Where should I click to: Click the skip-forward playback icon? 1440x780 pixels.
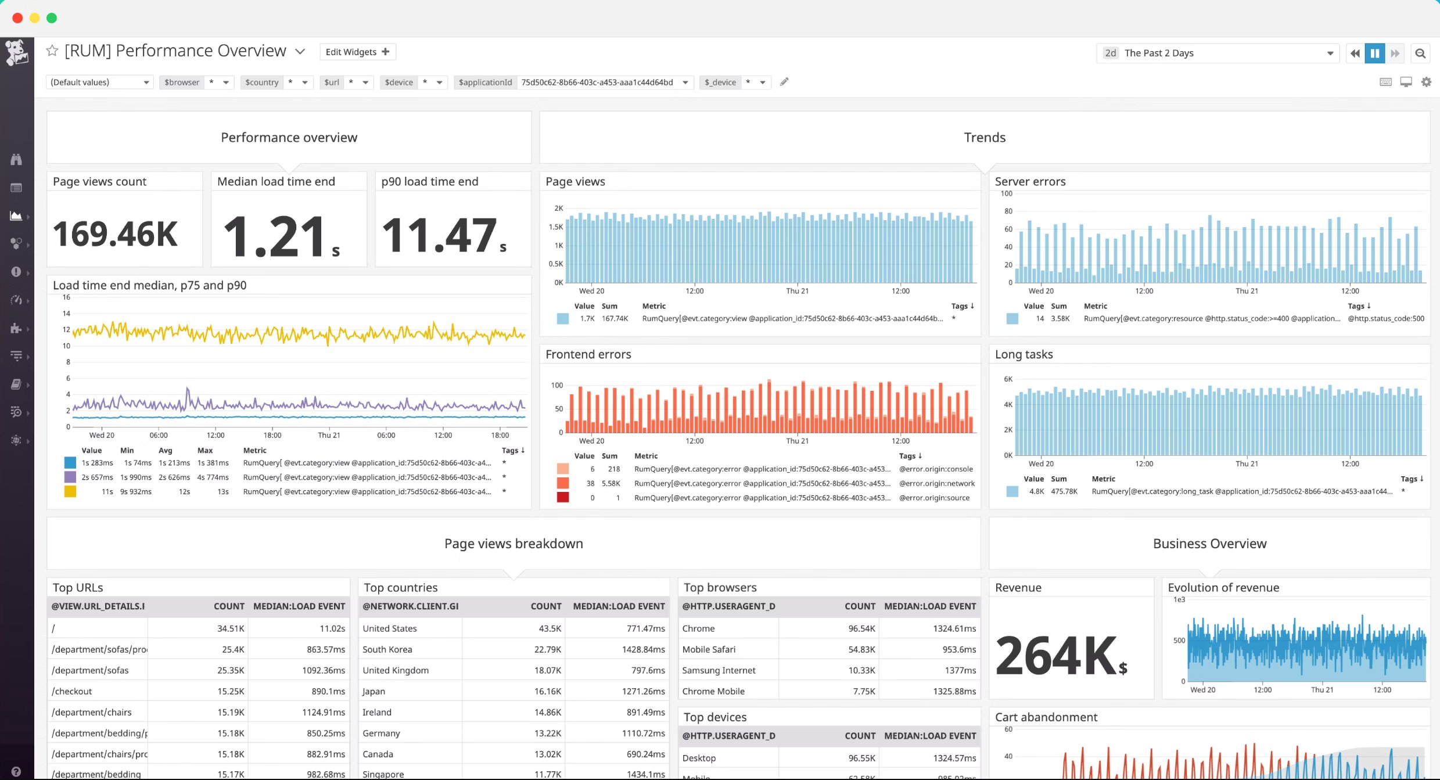(x=1395, y=53)
